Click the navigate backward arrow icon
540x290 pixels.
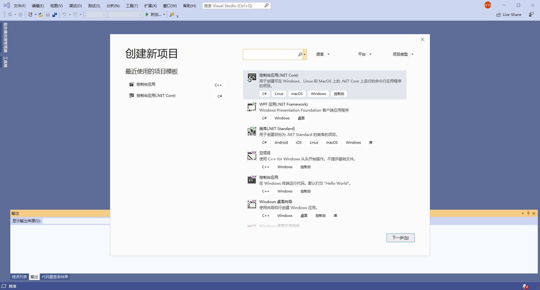10,15
